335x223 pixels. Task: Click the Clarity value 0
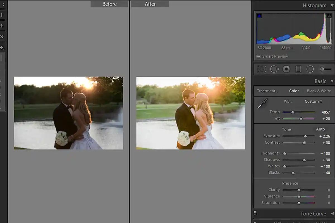[329, 190]
